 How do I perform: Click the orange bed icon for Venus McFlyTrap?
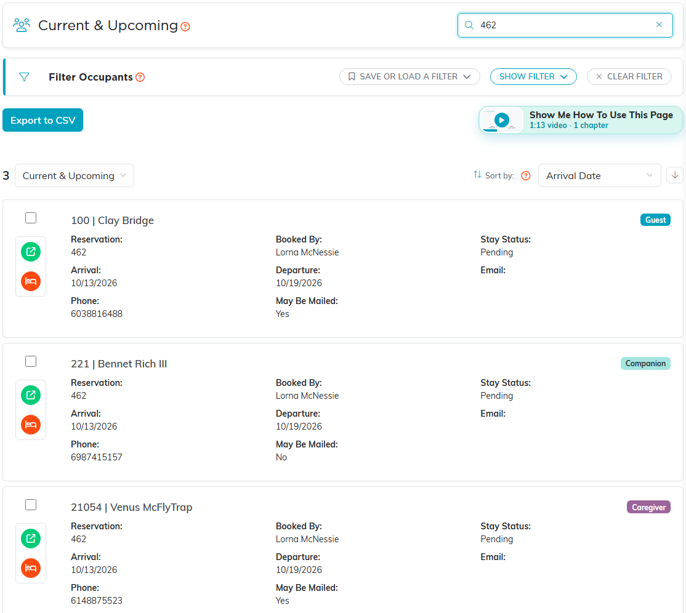click(31, 568)
